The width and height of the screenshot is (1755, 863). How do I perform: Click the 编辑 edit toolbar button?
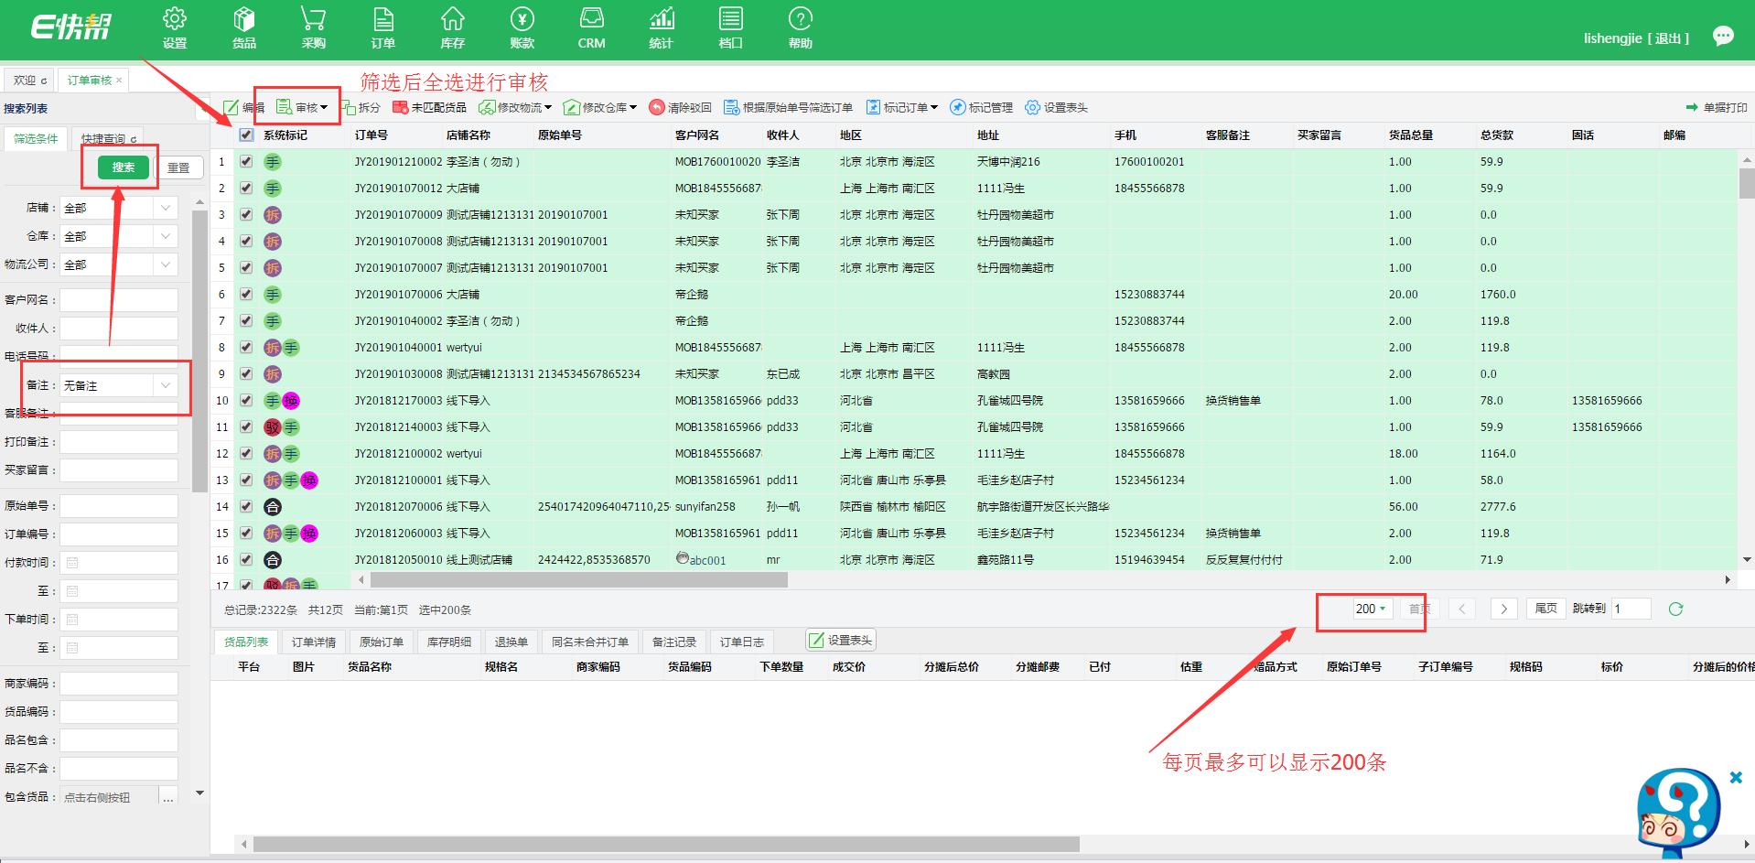pyautogui.click(x=244, y=107)
